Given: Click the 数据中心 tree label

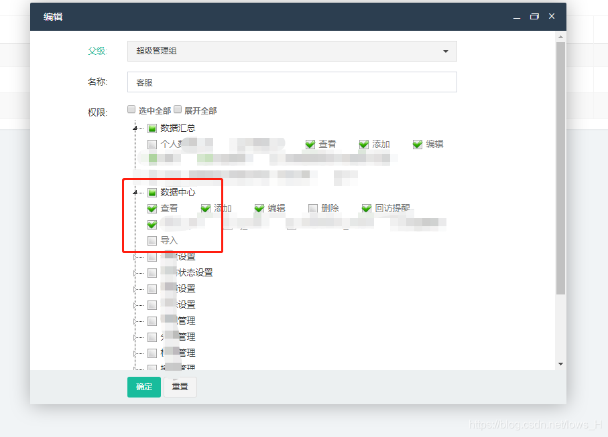Looking at the screenshot, I should [x=178, y=192].
